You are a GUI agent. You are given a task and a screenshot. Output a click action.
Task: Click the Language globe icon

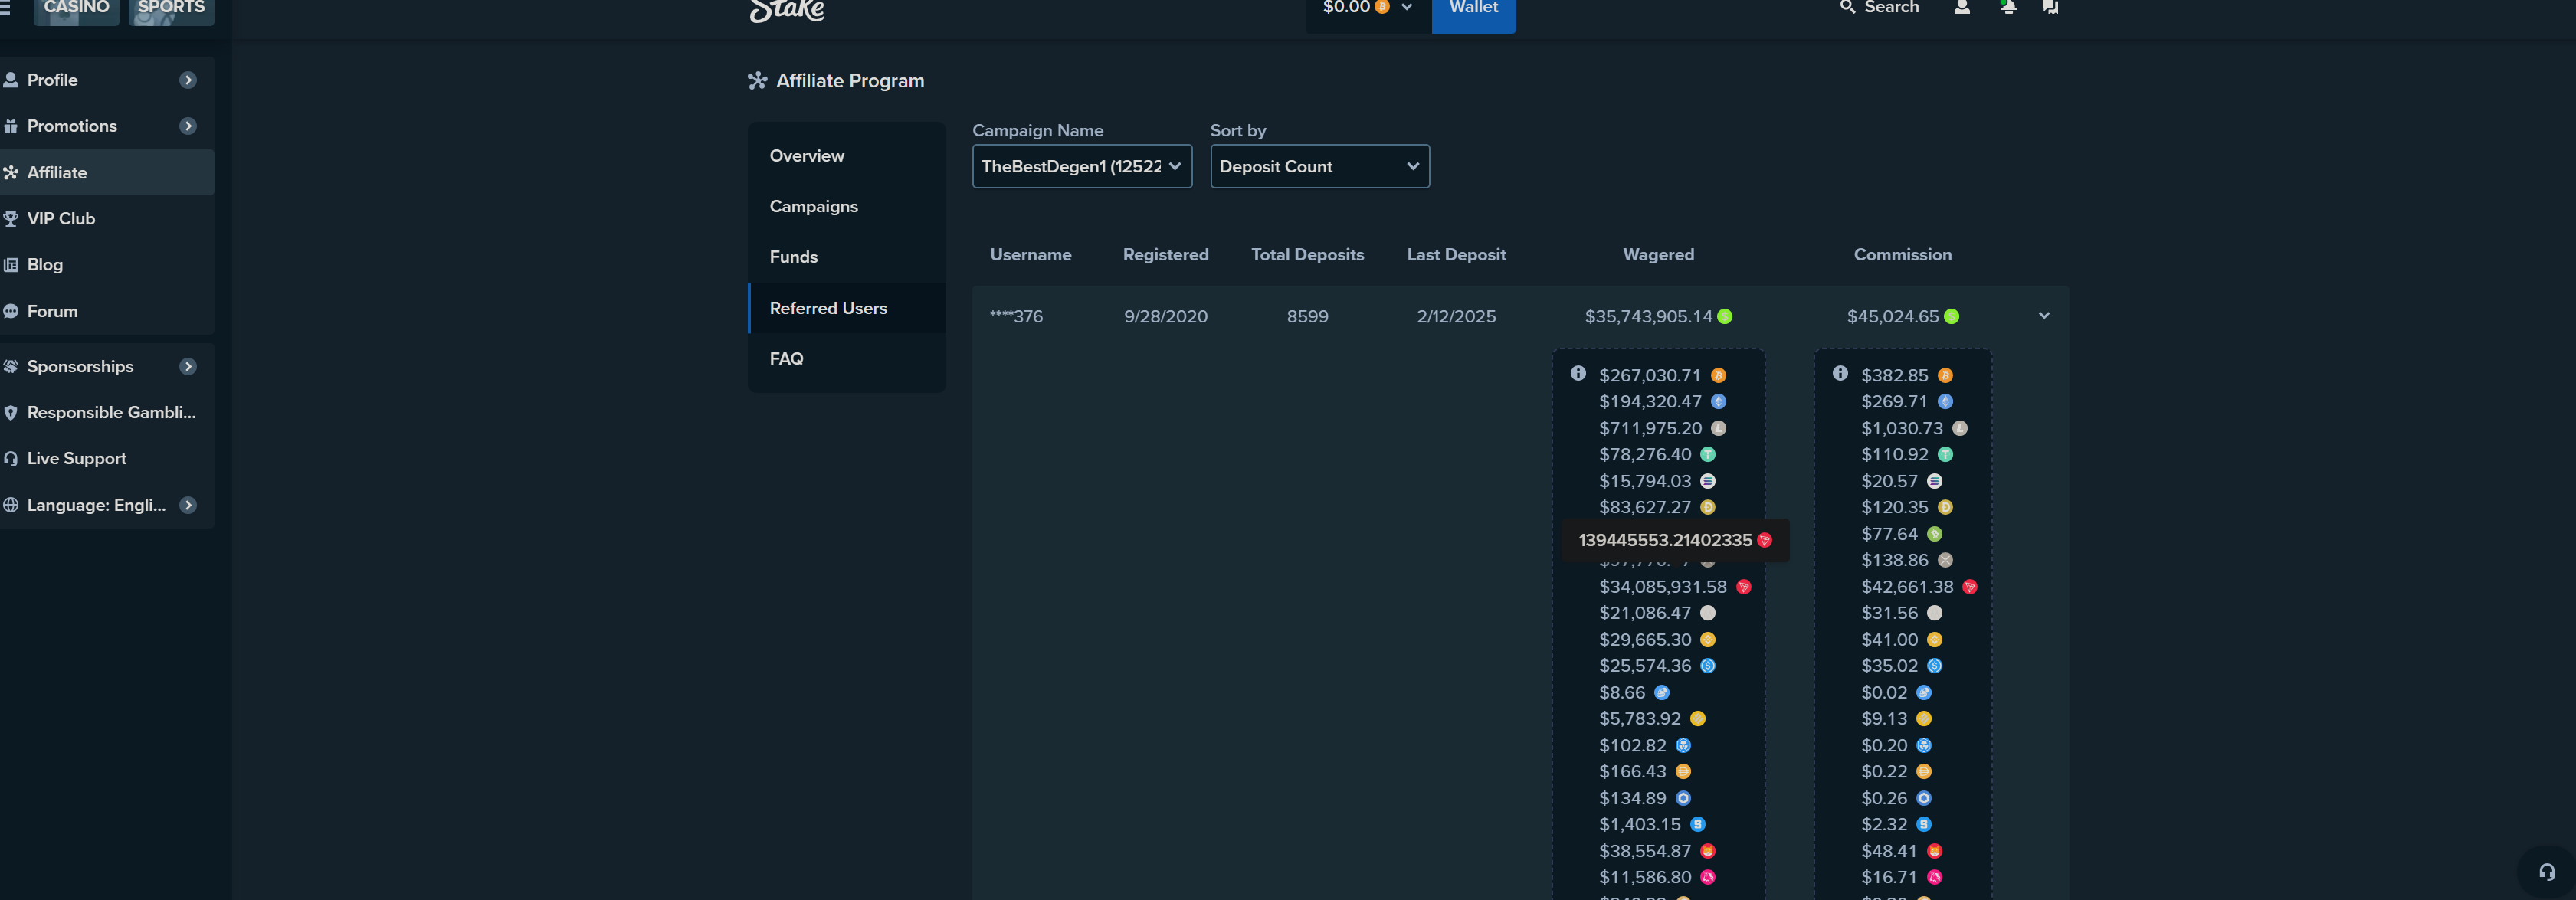coord(11,505)
